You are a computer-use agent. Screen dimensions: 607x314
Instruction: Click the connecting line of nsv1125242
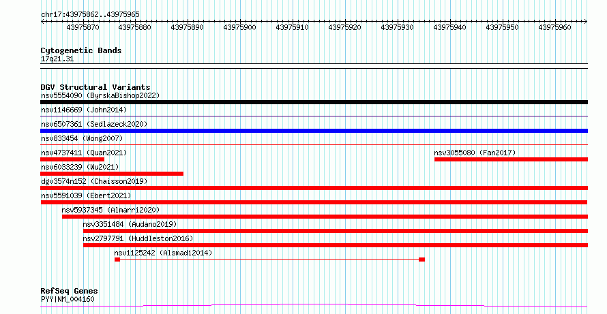pyautogui.click(x=269, y=260)
